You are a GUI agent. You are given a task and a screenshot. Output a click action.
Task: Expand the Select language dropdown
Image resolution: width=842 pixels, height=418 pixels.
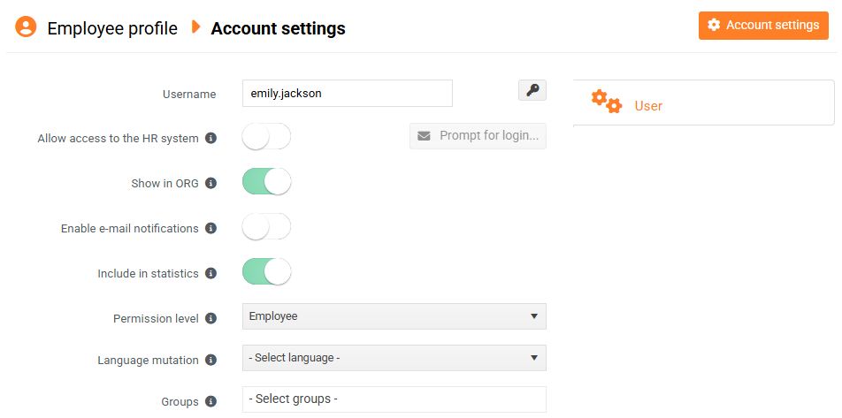[x=394, y=358]
